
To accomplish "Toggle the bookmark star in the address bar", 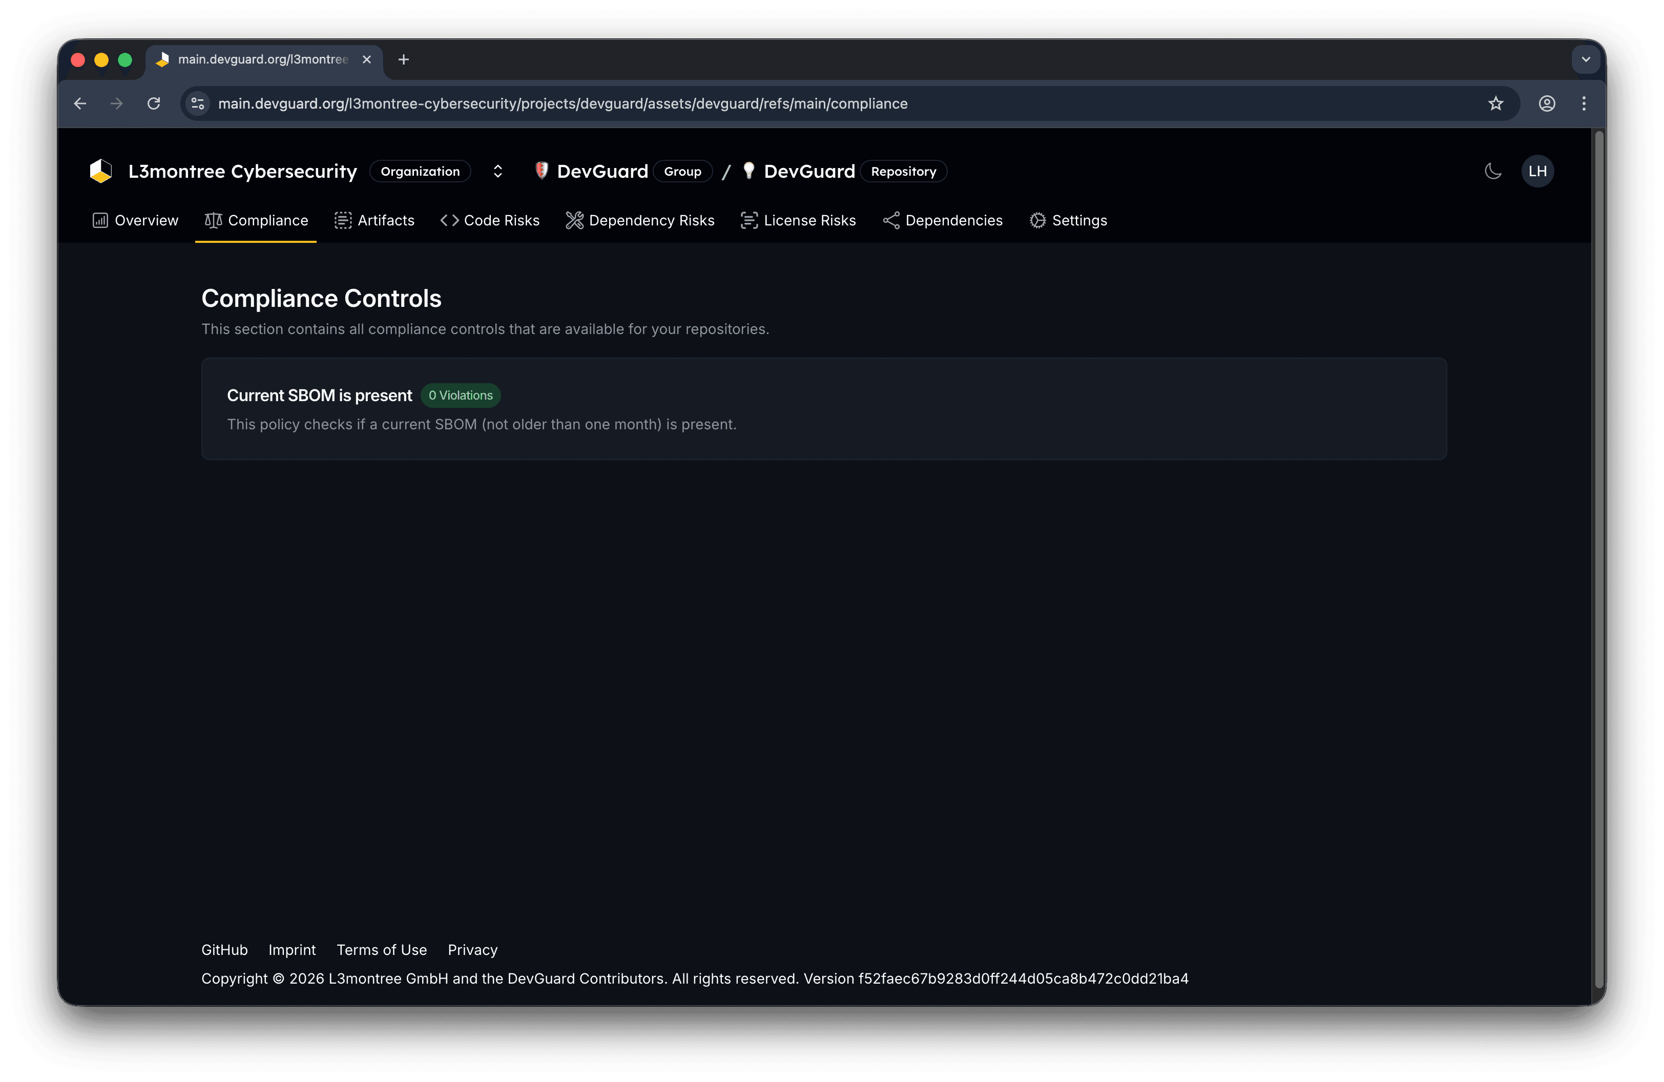I will pyautogui.click(x=1496, y=103).
